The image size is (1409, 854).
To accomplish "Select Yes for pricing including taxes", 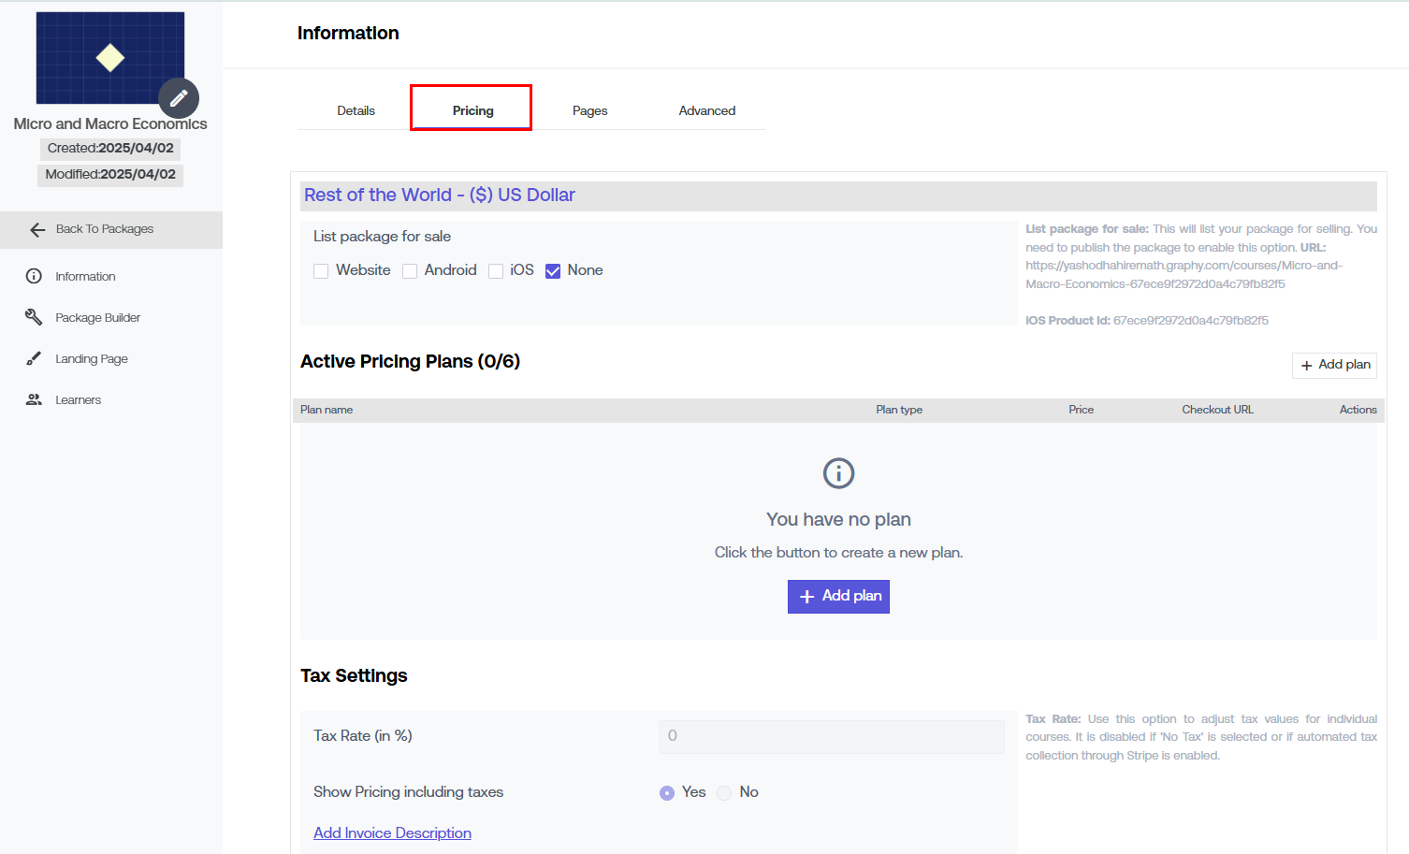I will tap(667, 793).
